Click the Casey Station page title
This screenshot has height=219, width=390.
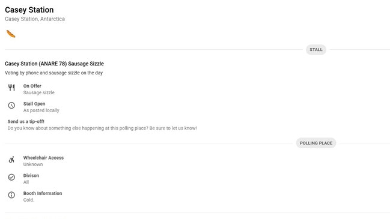(29, 10)
